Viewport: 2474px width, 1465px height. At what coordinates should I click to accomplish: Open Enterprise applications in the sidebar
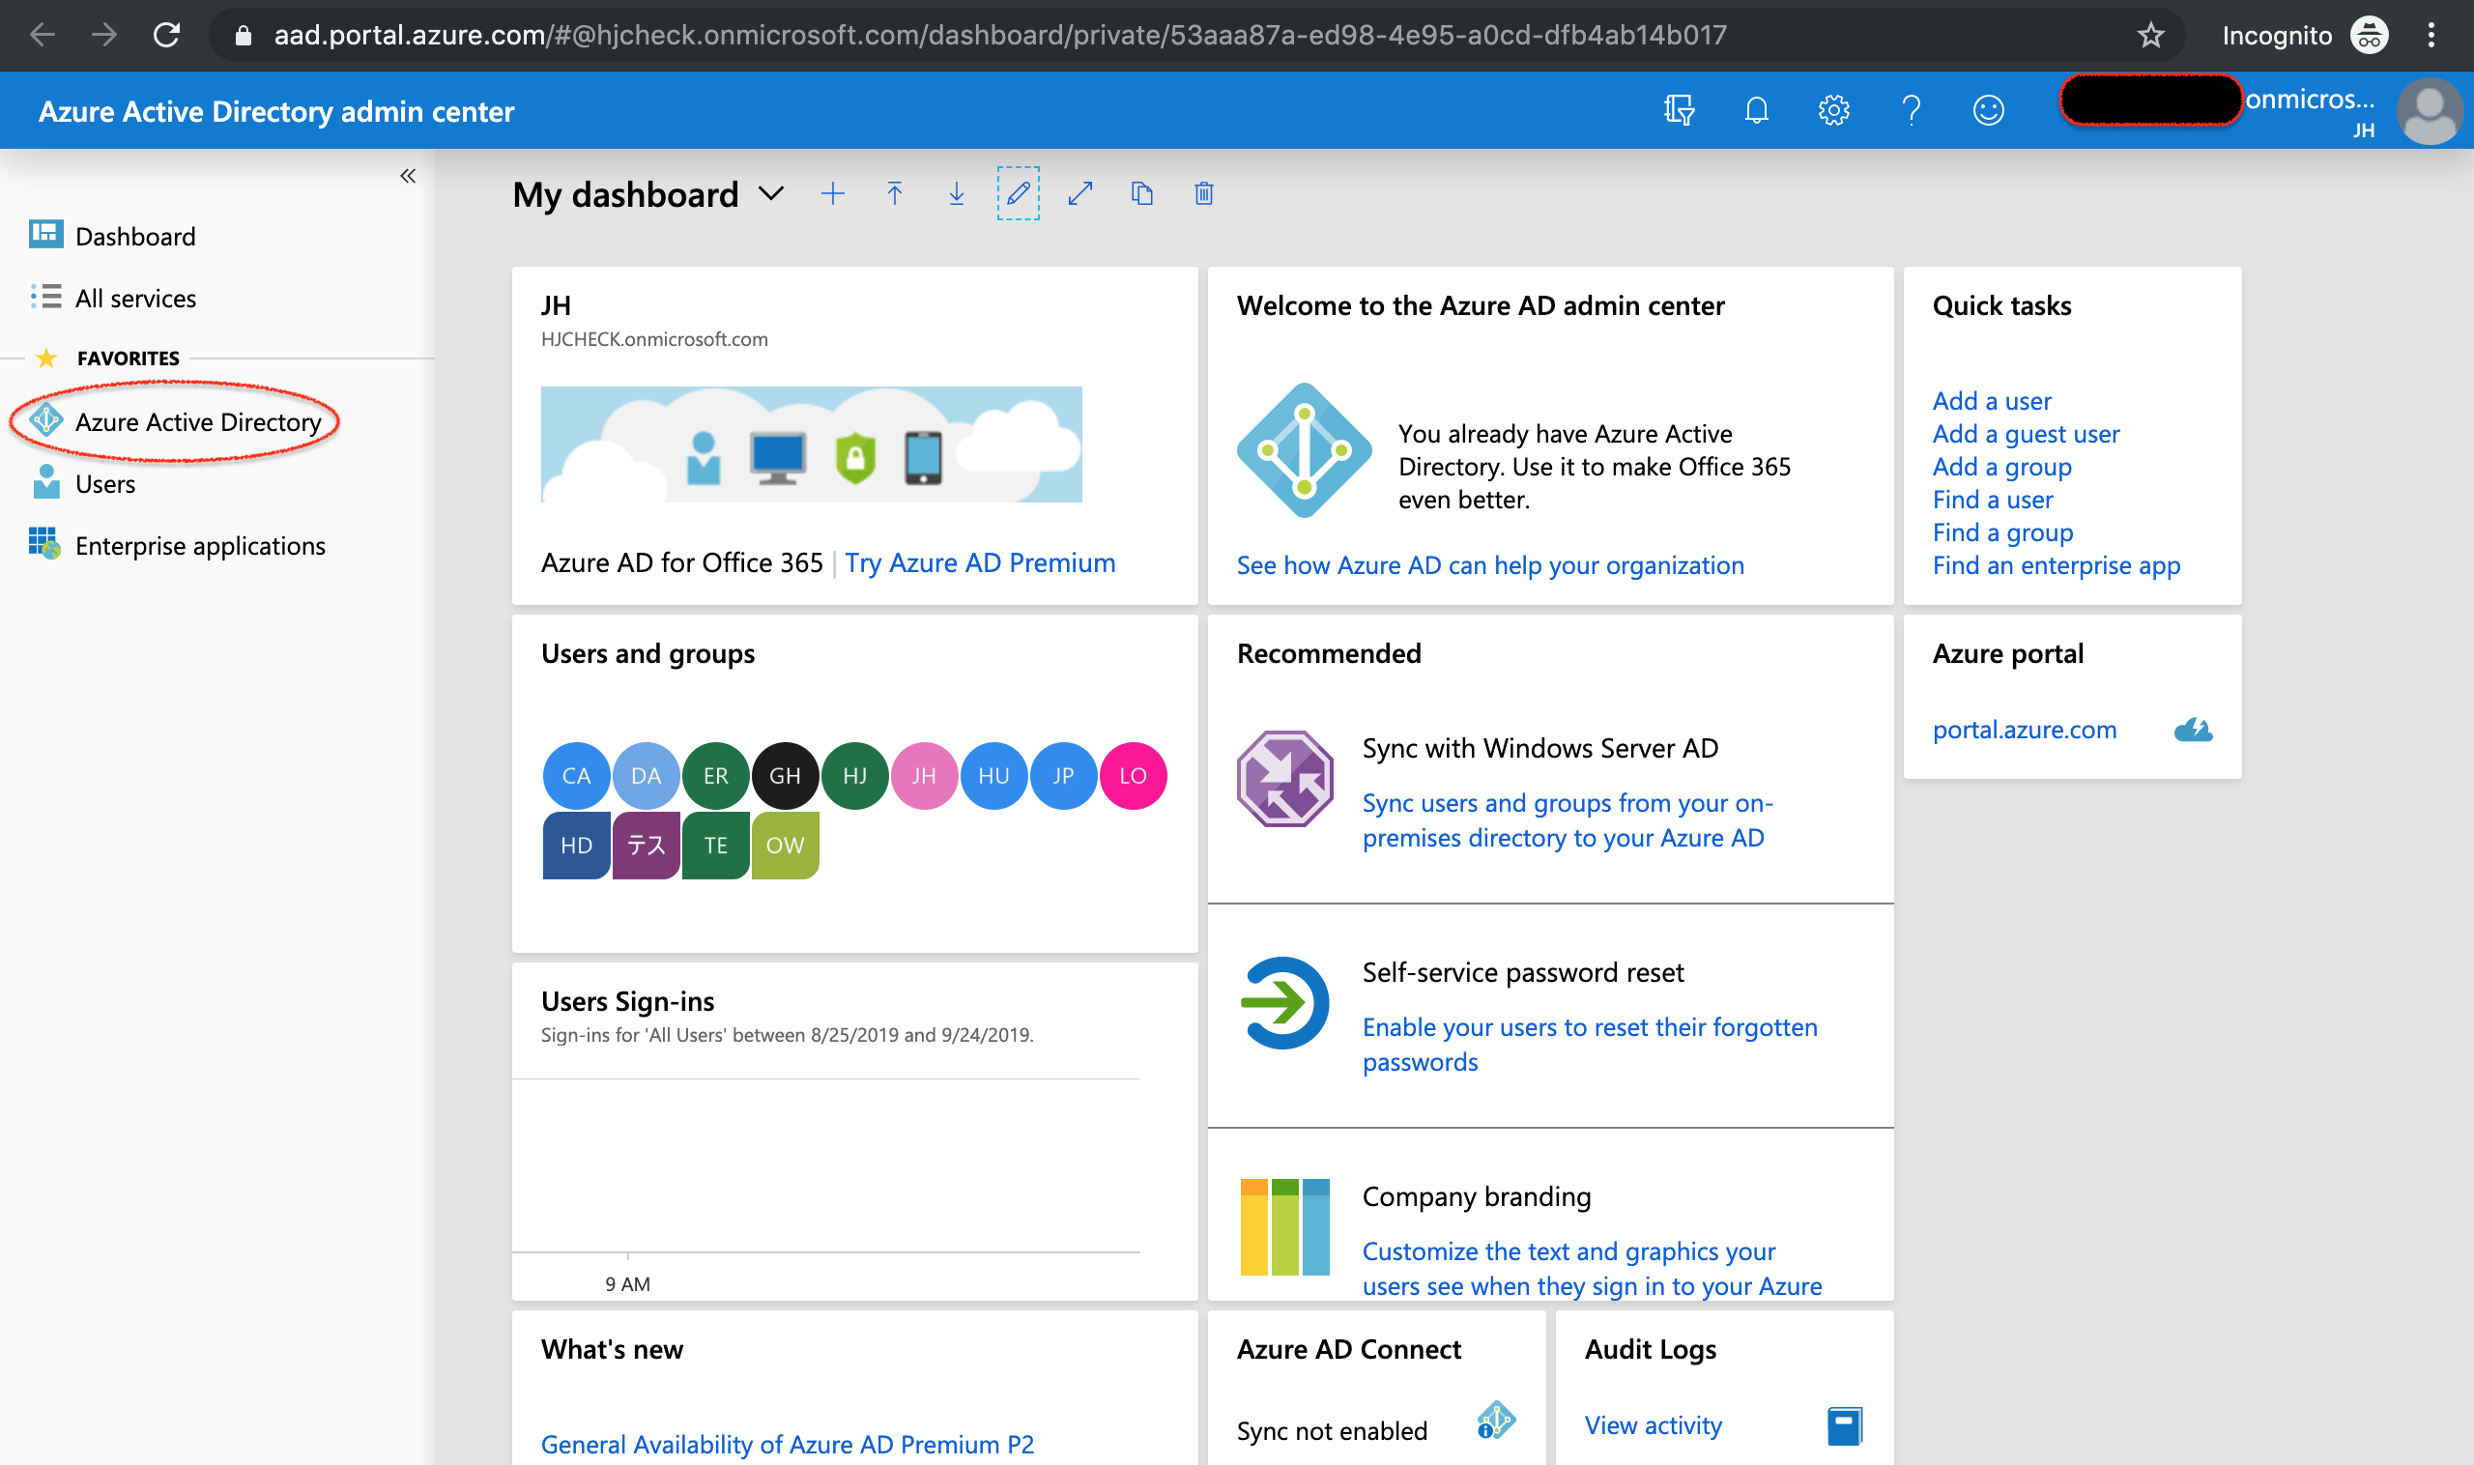coord(200,546)
